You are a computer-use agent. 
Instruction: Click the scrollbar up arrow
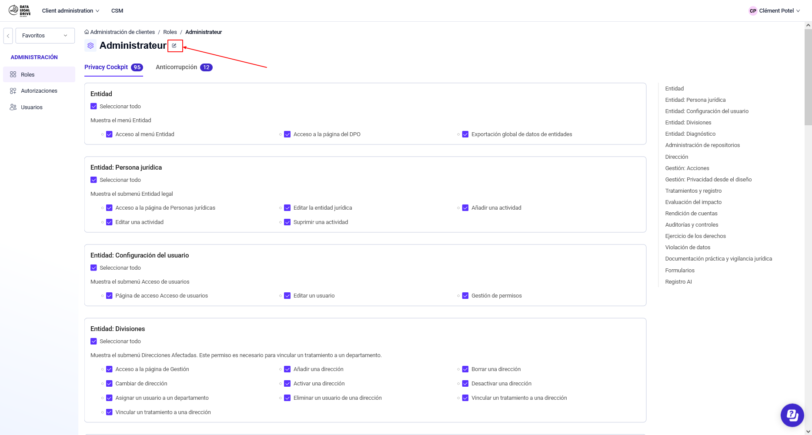click(x=808, y=25)
